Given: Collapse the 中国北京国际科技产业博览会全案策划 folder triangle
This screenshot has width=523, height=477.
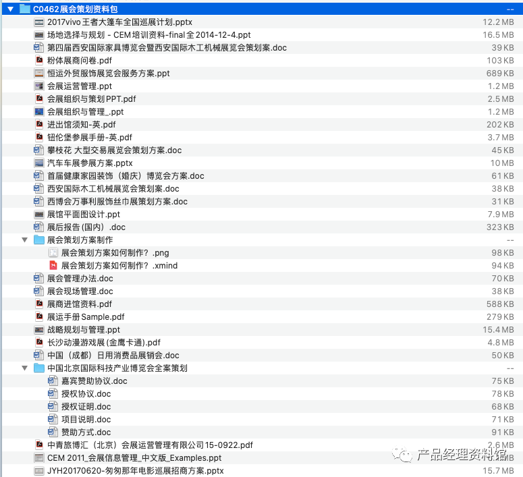Looking at the screenshot, I should tap(25, 368).
